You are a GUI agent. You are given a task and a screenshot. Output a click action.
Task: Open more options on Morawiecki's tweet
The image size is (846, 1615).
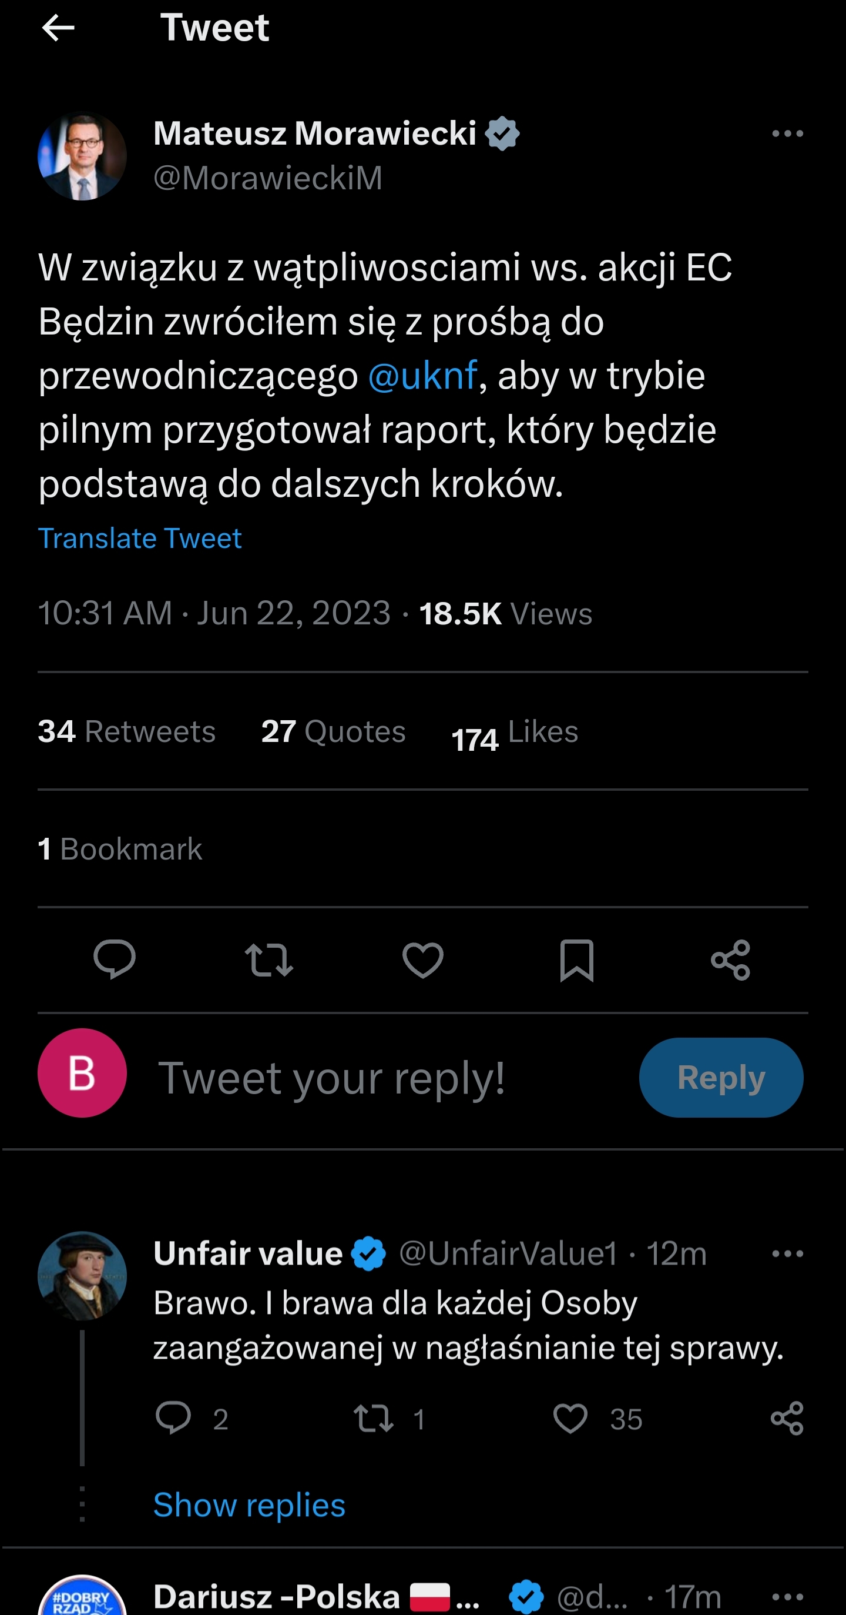point(787,133)
